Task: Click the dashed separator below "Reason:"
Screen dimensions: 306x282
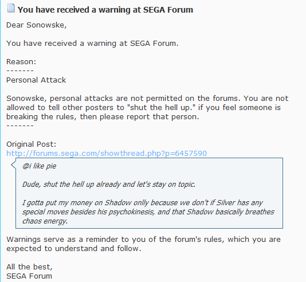Action: coord(20,70)
